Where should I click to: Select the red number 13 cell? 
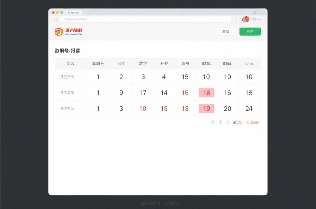pos(185,109)
